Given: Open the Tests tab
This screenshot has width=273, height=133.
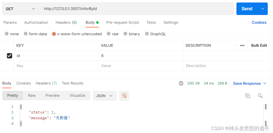Looking at the screenshot, I should click(x=151, y=22).
